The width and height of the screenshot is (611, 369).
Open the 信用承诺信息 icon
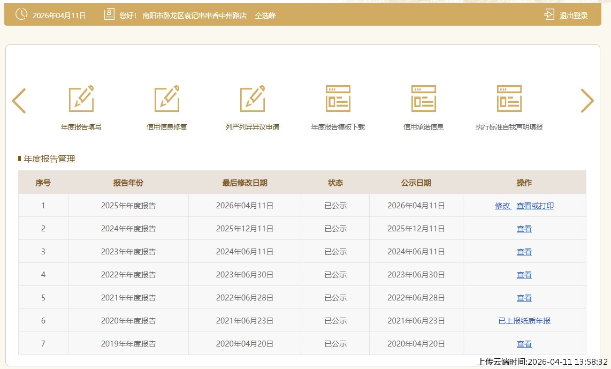(x=424, y=99)
